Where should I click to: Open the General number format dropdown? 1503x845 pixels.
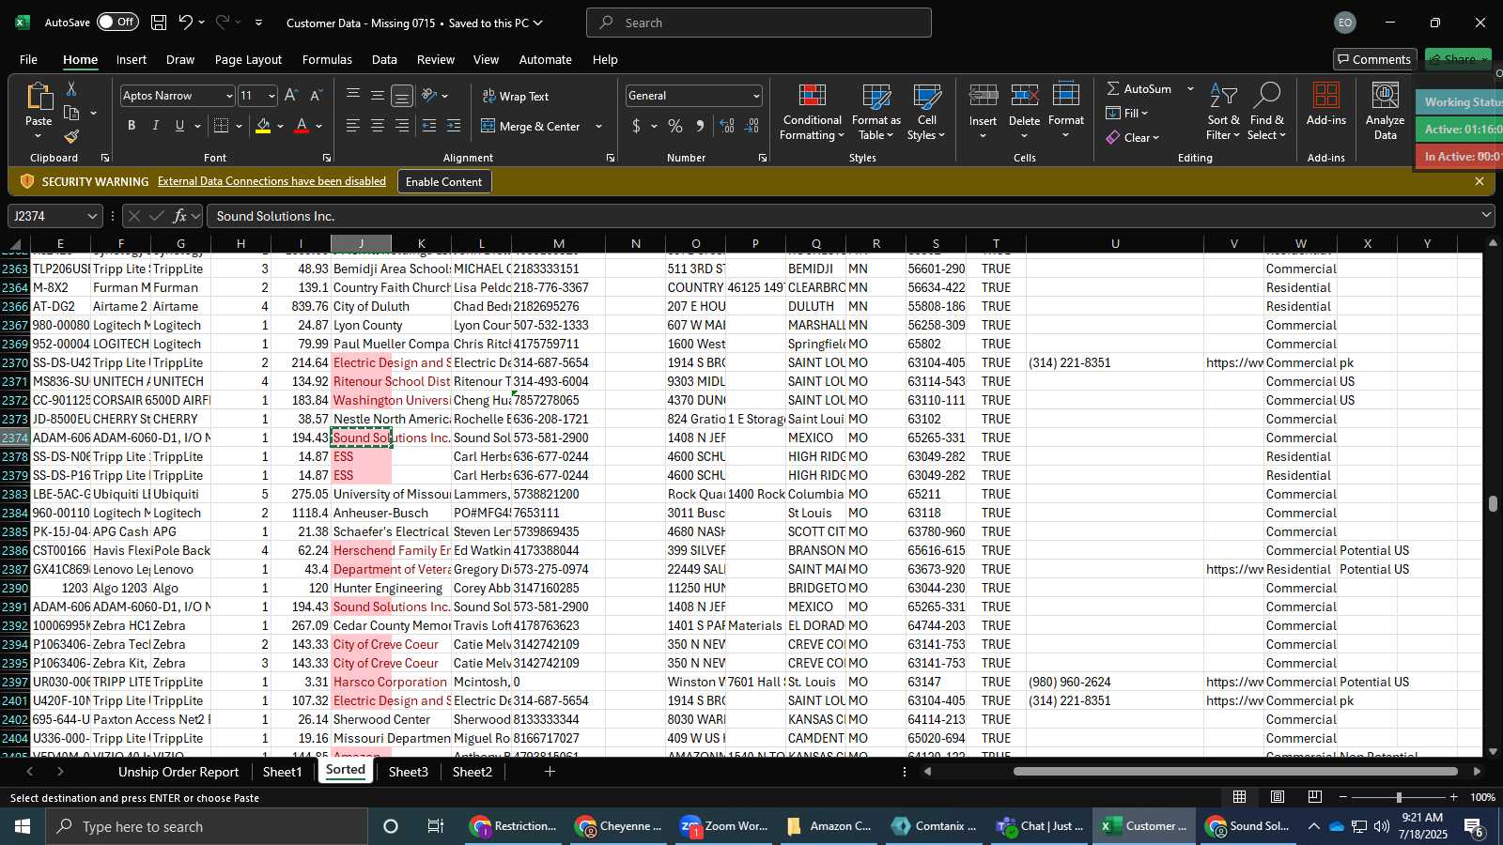[756, 96]
